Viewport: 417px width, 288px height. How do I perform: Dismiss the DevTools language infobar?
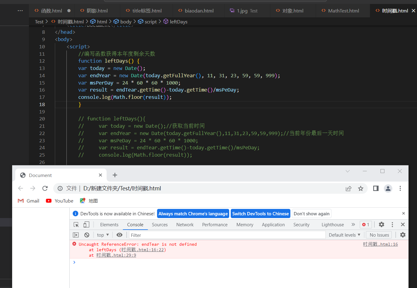click(403, 213)
